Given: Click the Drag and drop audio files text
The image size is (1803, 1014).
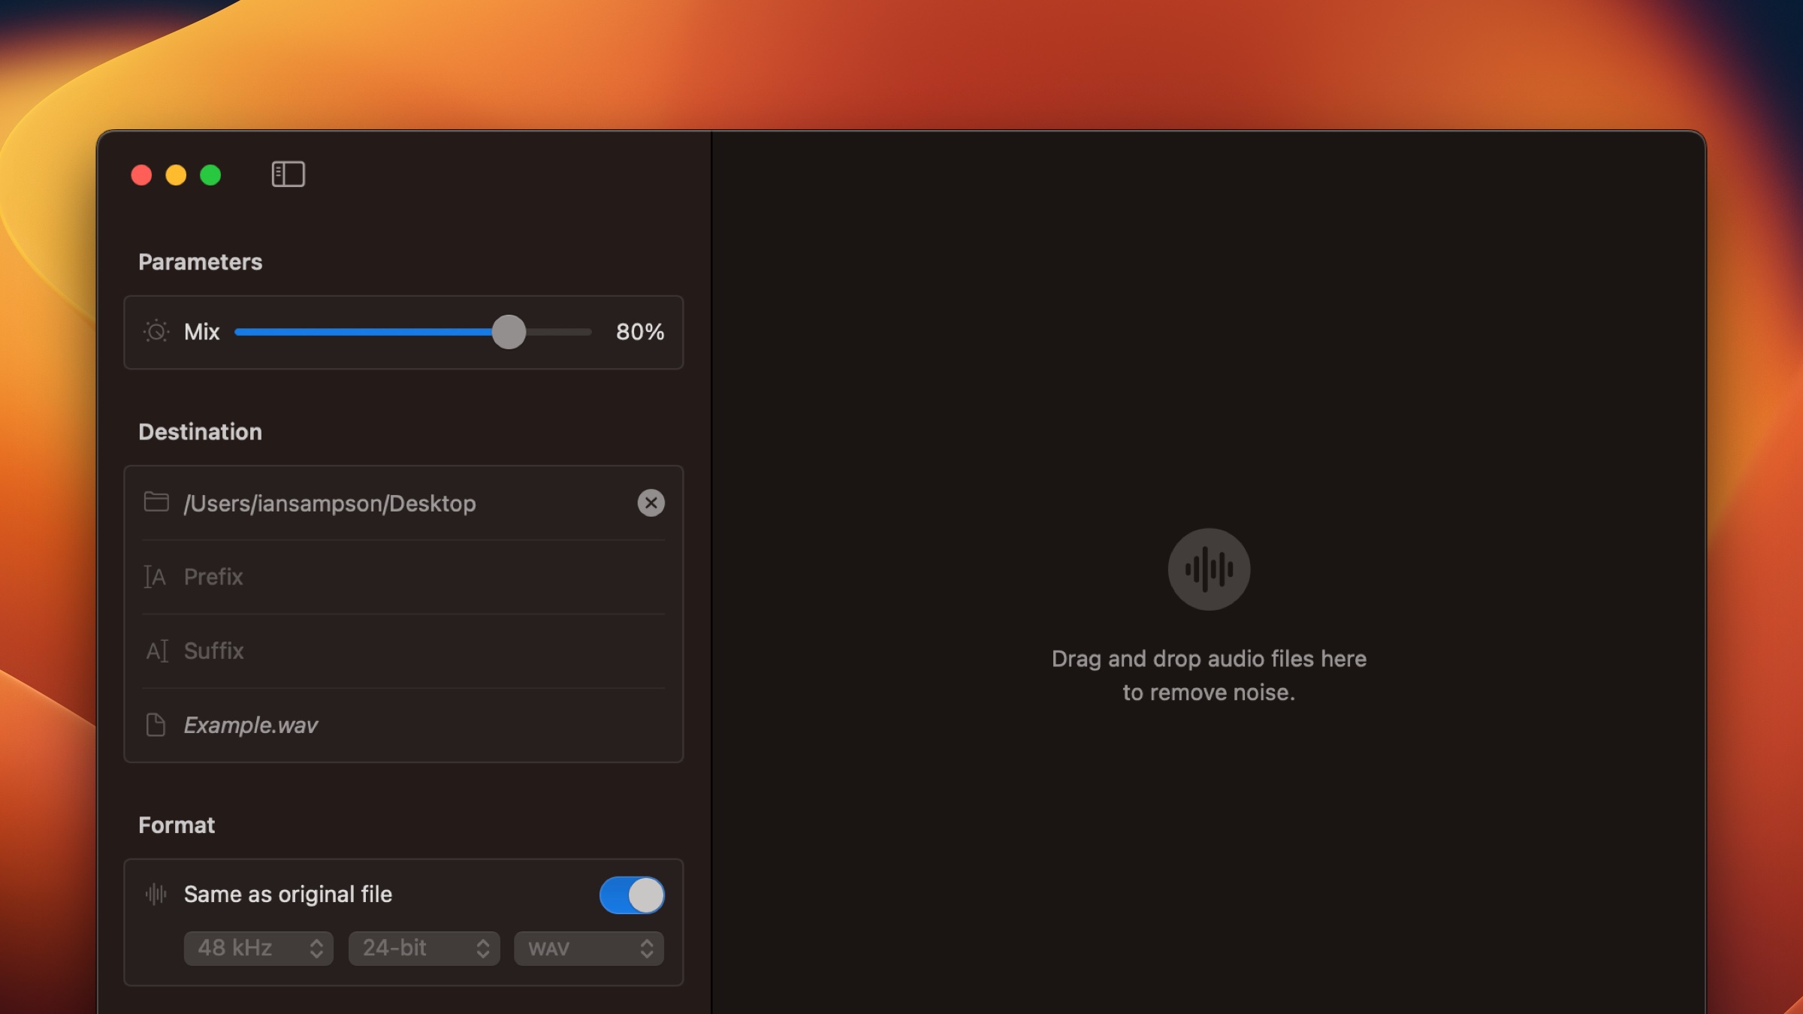Looking at the screenshot, I should click(1209, 675).
